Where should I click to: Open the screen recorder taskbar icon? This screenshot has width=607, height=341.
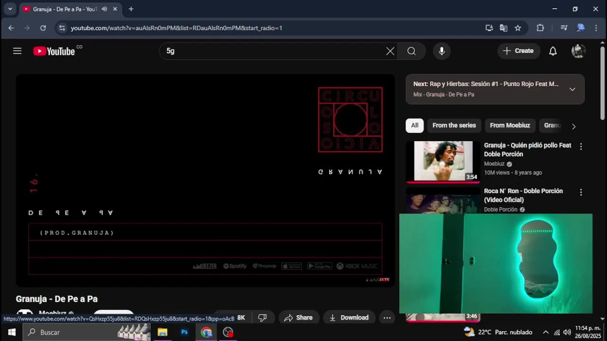pyautogui.click(x=228, y=332)
